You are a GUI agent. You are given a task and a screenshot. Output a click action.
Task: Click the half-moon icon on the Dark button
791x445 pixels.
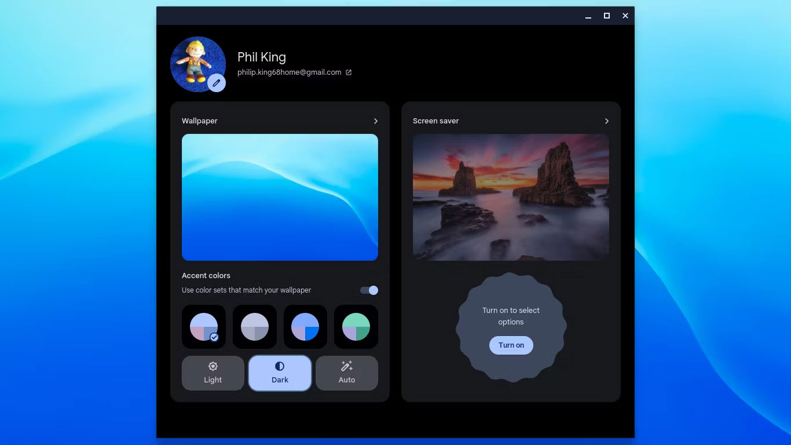click(x=280, y=366)
